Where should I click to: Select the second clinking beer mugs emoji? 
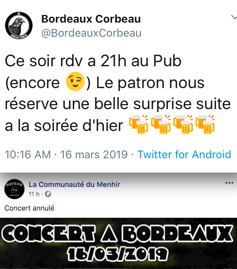pyautogui.click(x=161, y=124)
